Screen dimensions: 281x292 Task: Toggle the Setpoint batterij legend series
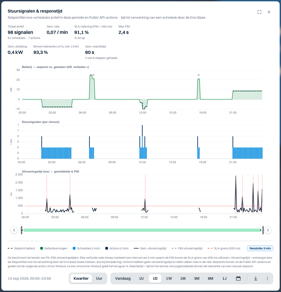coord(21,249)
